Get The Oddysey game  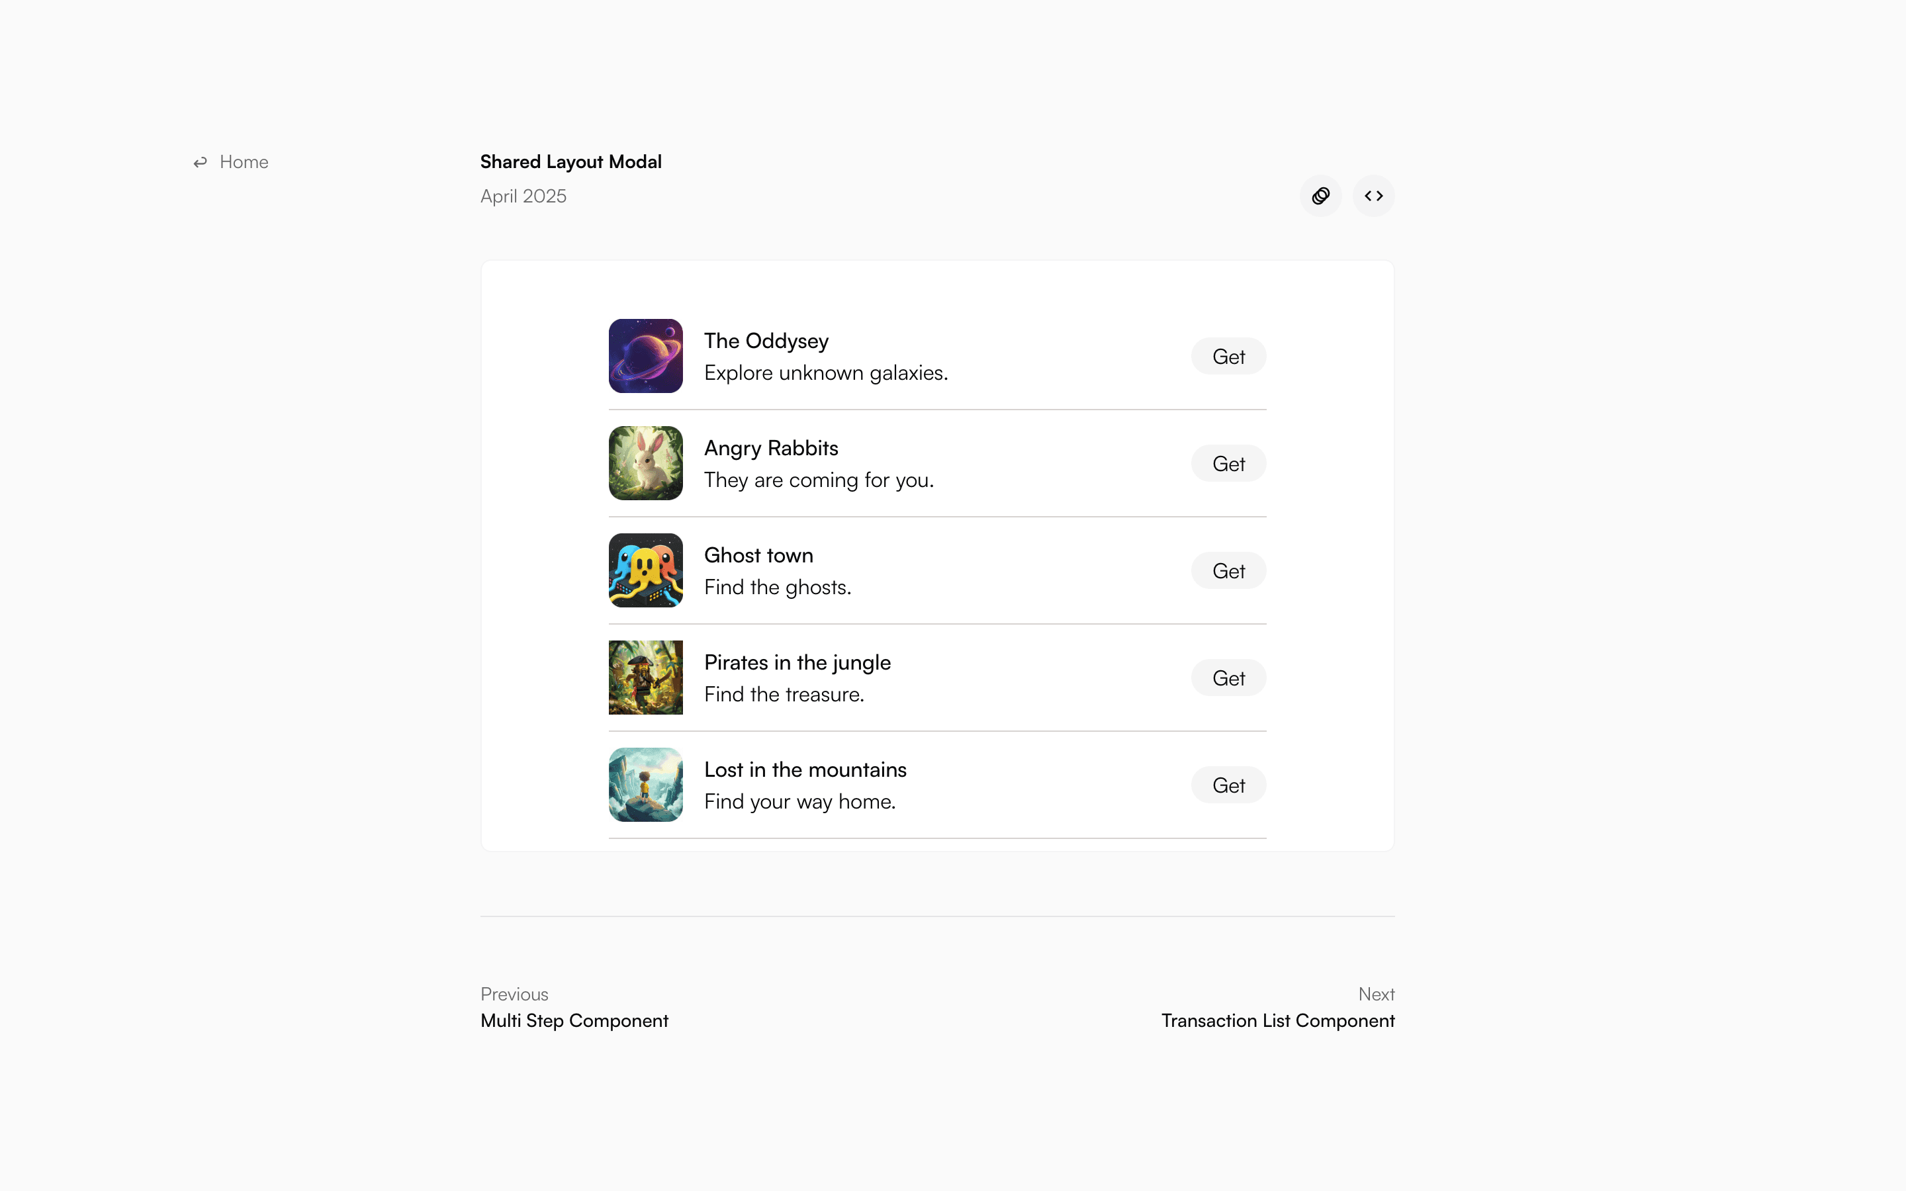point(1229,356)
